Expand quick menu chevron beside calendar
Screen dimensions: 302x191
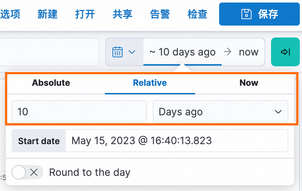pos(132,52)
